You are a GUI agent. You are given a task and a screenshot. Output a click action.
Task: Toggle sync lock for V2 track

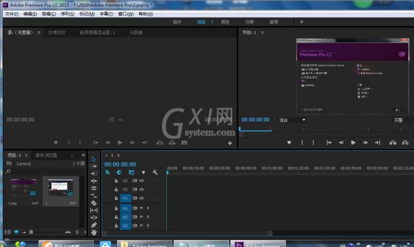135,189
